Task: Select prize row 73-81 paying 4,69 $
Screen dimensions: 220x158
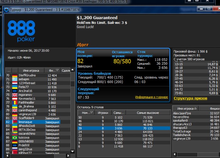Action: coord(196,93)
